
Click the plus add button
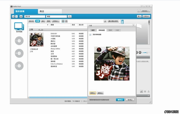tap(105, 21)
